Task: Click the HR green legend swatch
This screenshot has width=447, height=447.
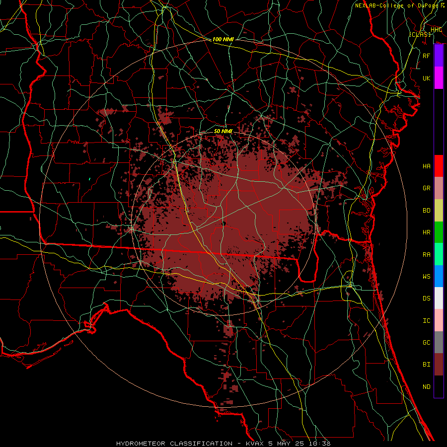Action: 439,232
